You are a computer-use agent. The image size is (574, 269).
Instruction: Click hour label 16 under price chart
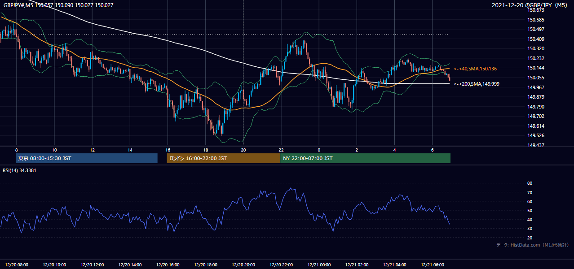[x=168, y=150]
